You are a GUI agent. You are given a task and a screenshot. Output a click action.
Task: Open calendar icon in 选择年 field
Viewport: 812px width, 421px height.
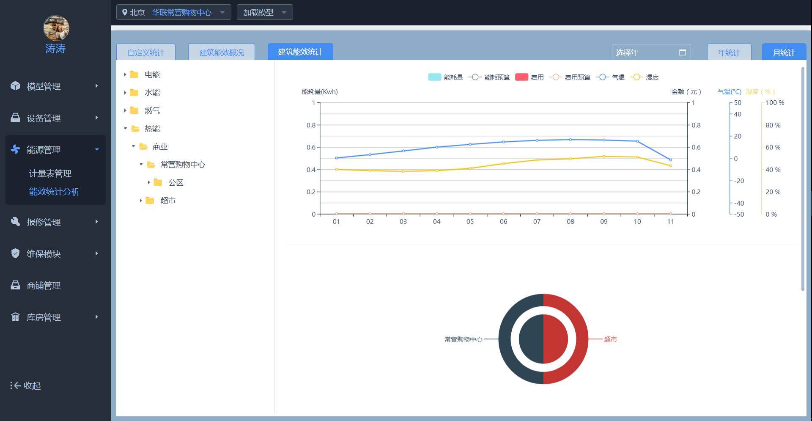click(x=682, y=52)
